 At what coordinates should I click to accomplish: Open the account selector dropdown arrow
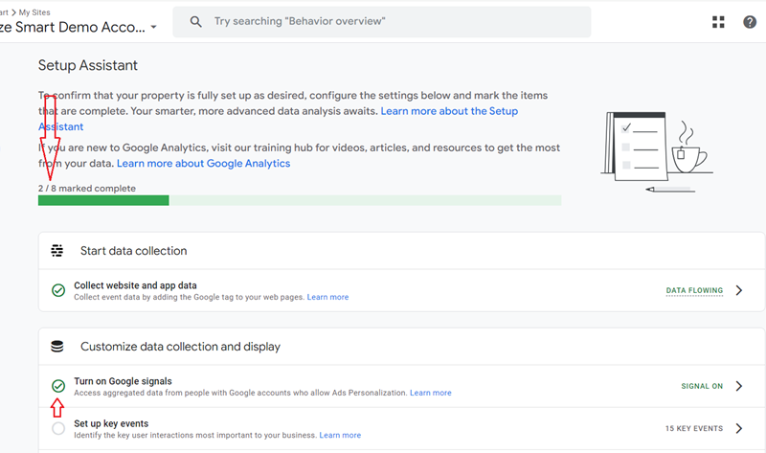153,27
